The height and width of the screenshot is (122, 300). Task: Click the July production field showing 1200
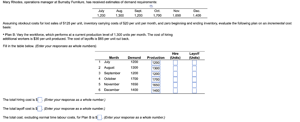coord(156,63)
